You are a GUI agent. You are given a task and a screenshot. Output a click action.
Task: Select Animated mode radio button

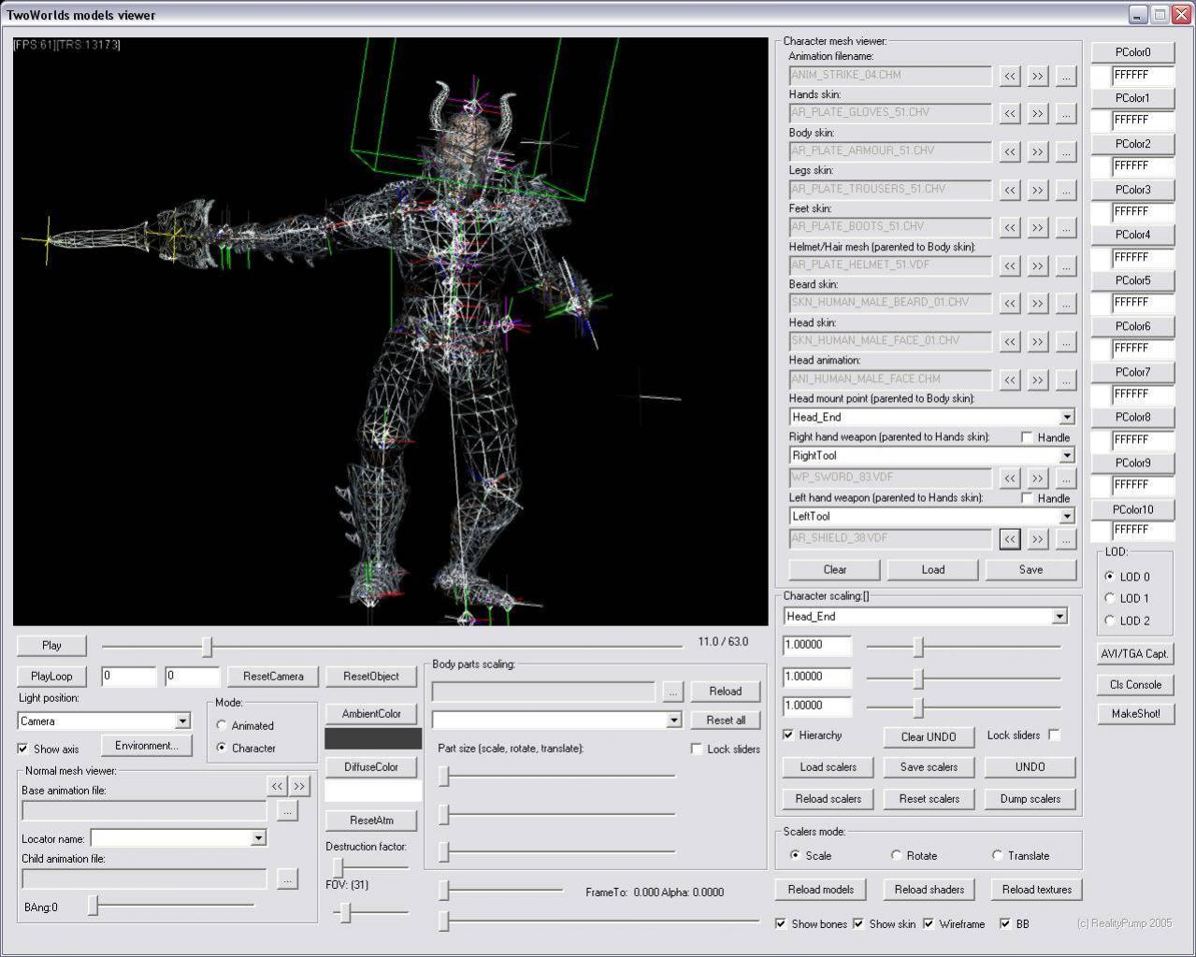222,725
